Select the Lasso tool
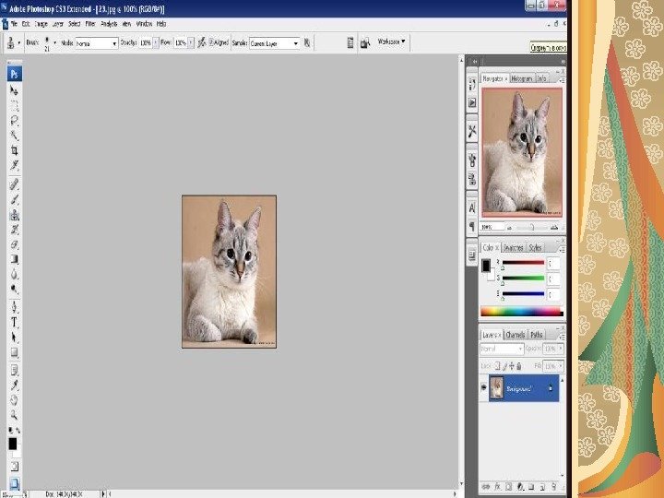Image resolution: width=664 pixels, height=498 pixels. point(15,120)
